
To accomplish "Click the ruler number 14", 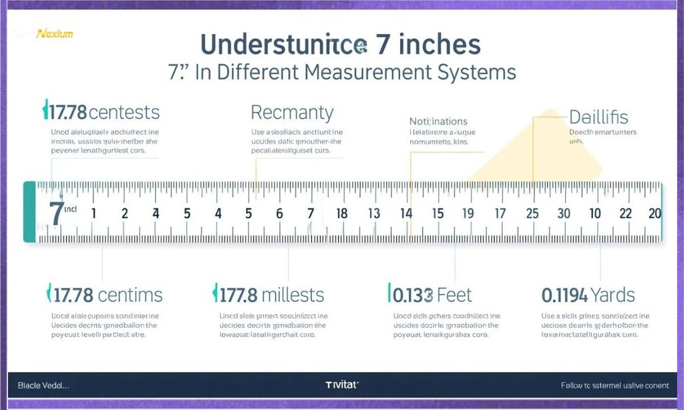I will pos(406,213).
